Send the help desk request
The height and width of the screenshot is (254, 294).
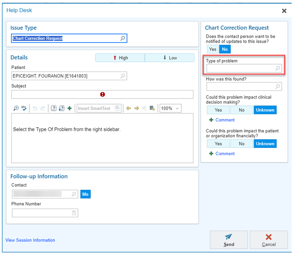pos(229,240)
